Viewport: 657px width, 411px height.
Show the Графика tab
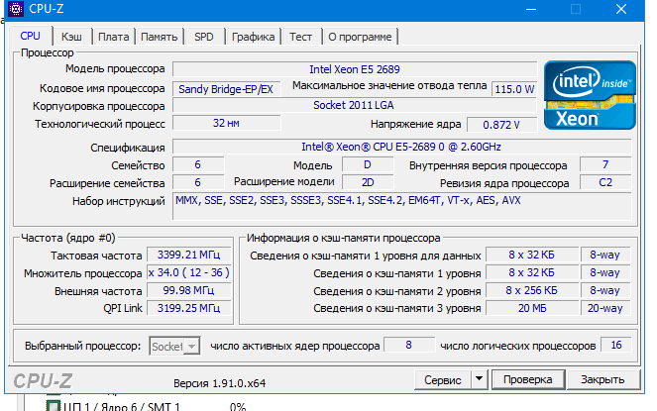(x=253, y=37)
